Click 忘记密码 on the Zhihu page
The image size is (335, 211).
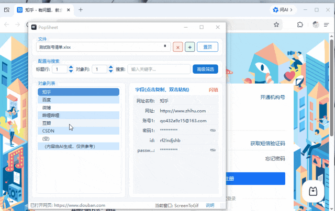[x=275, y=159]
